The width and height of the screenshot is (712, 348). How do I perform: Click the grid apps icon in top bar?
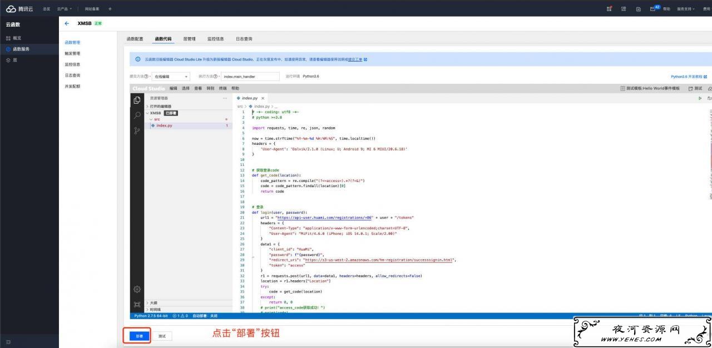pyautogui.click(x=609, y=9)
